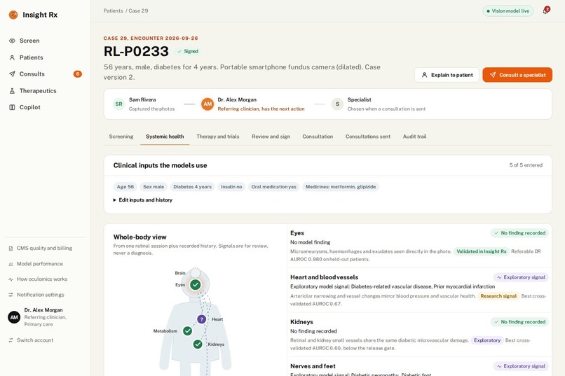The height and width of the screenshot is (376, 565).
Task: Click the Eyes No finding recorded badge
Action: tap(519, 233)
